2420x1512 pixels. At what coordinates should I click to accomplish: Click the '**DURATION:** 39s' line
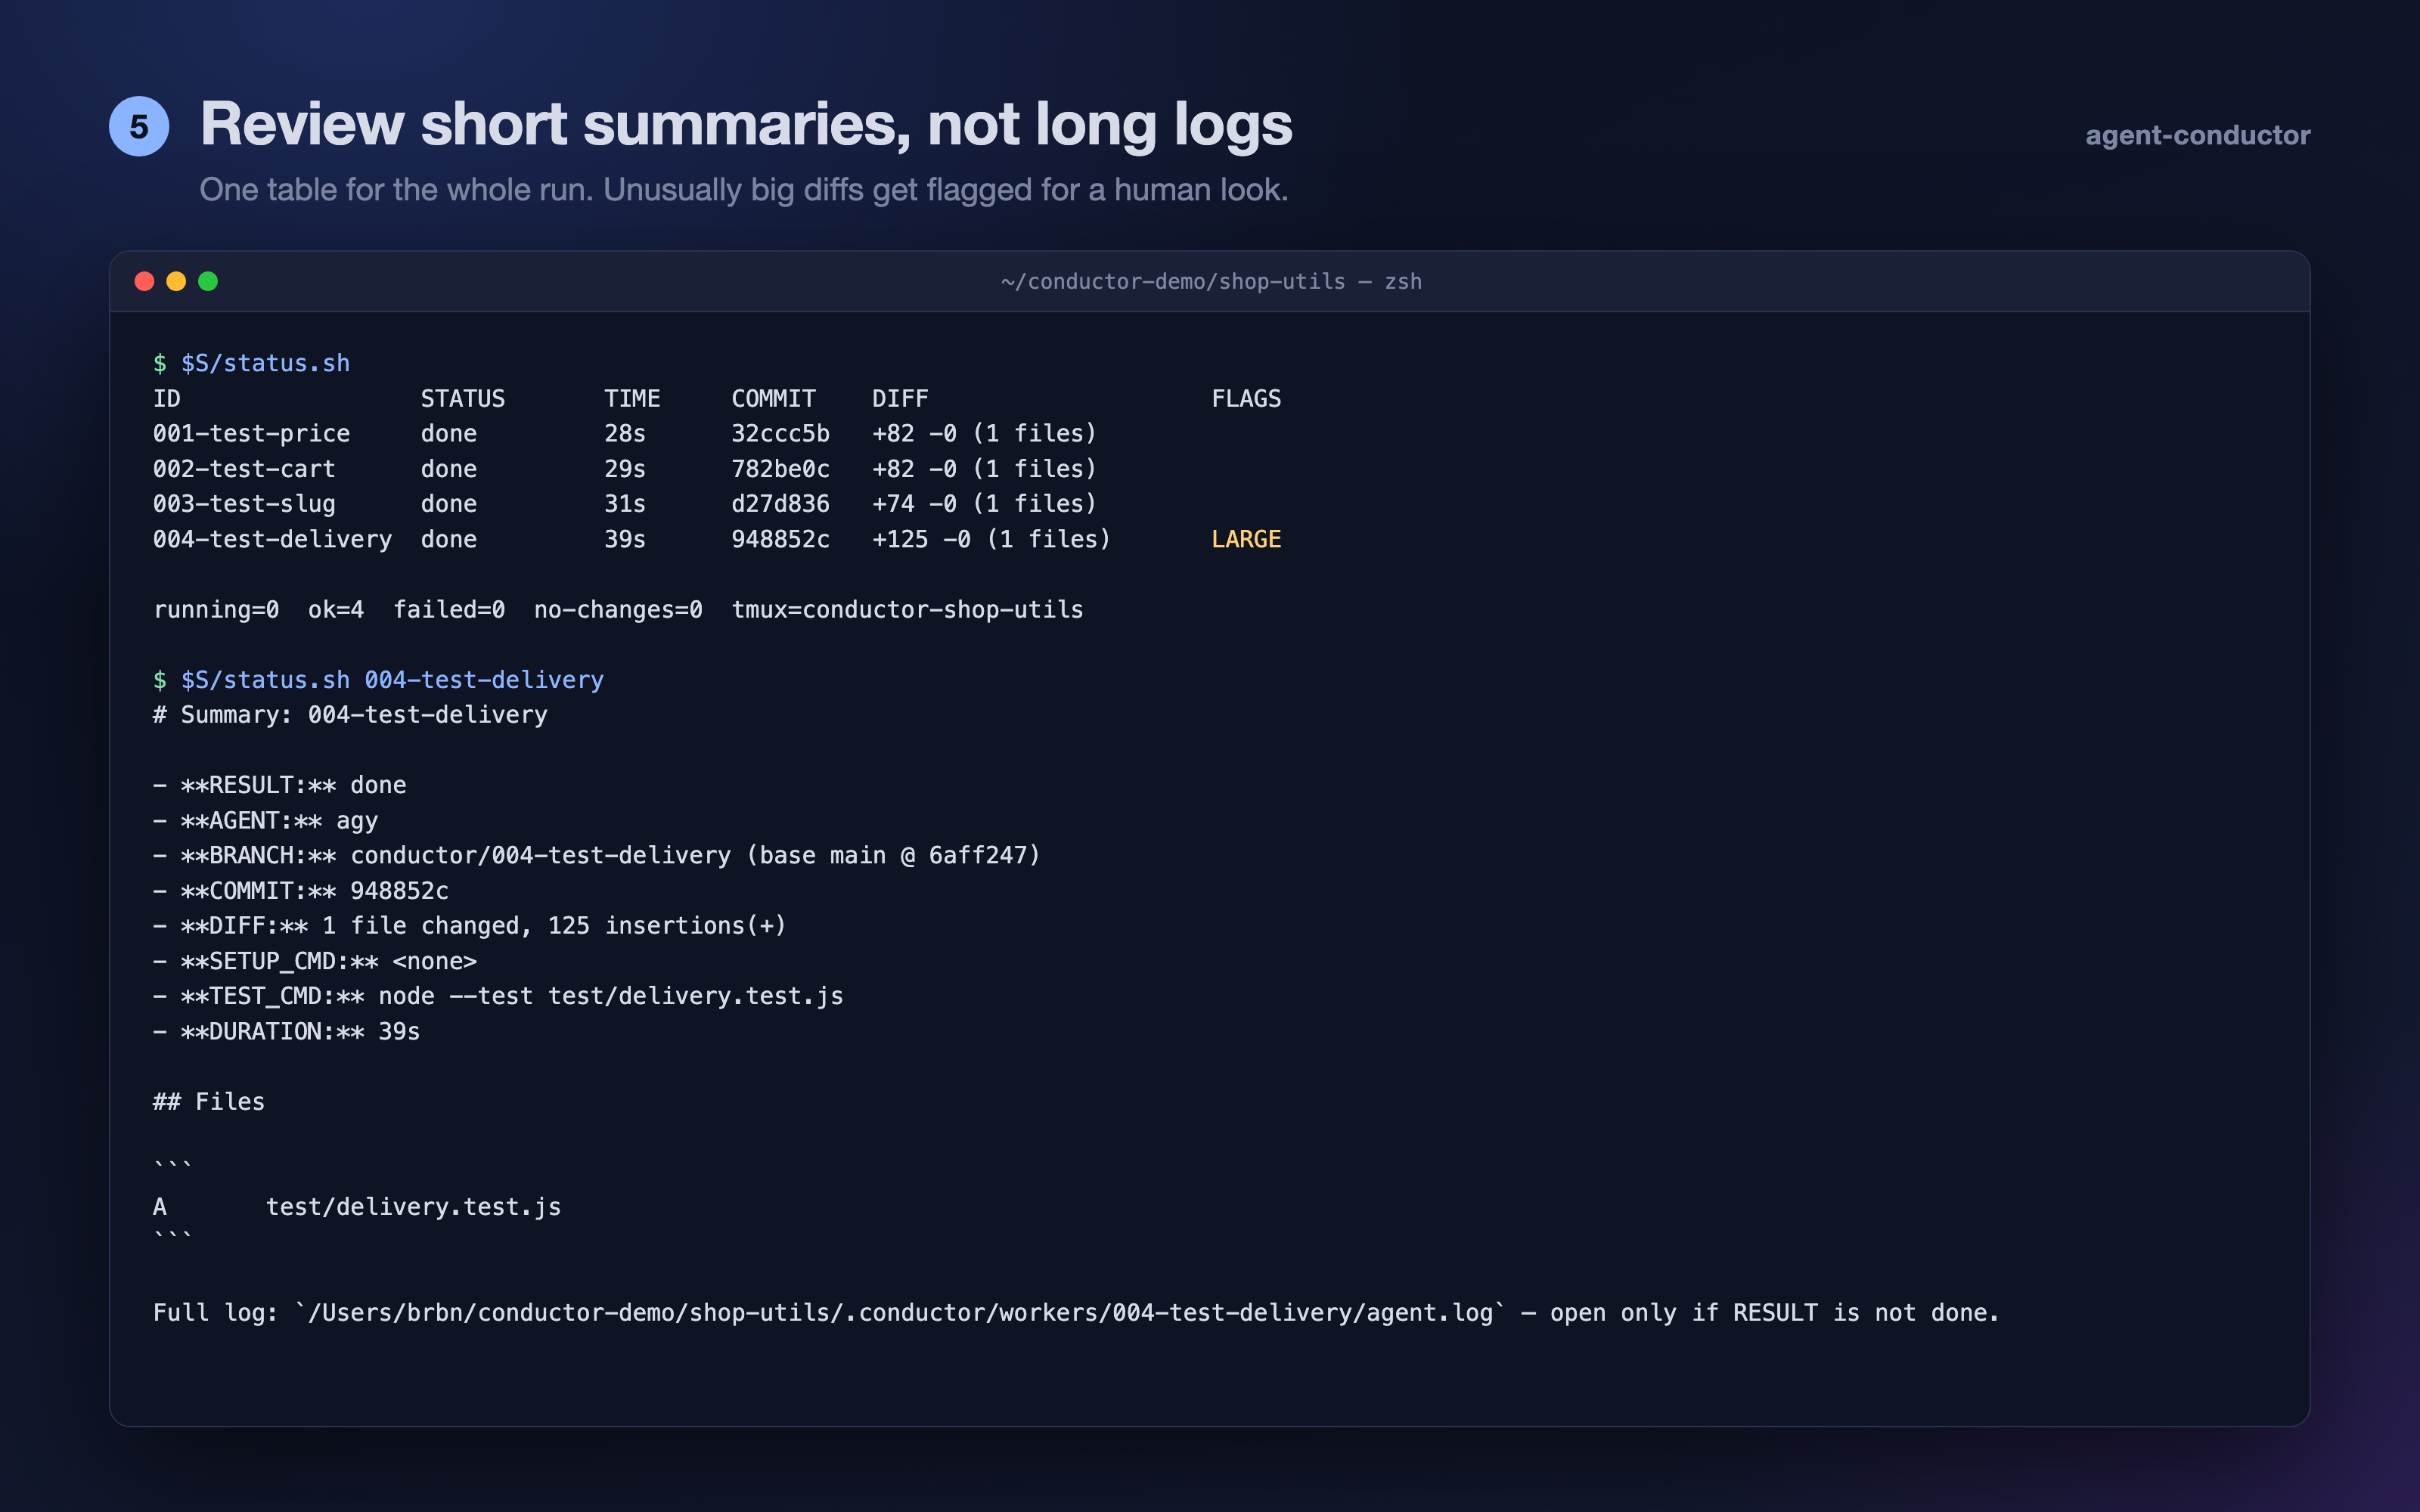coord(286,1031)
